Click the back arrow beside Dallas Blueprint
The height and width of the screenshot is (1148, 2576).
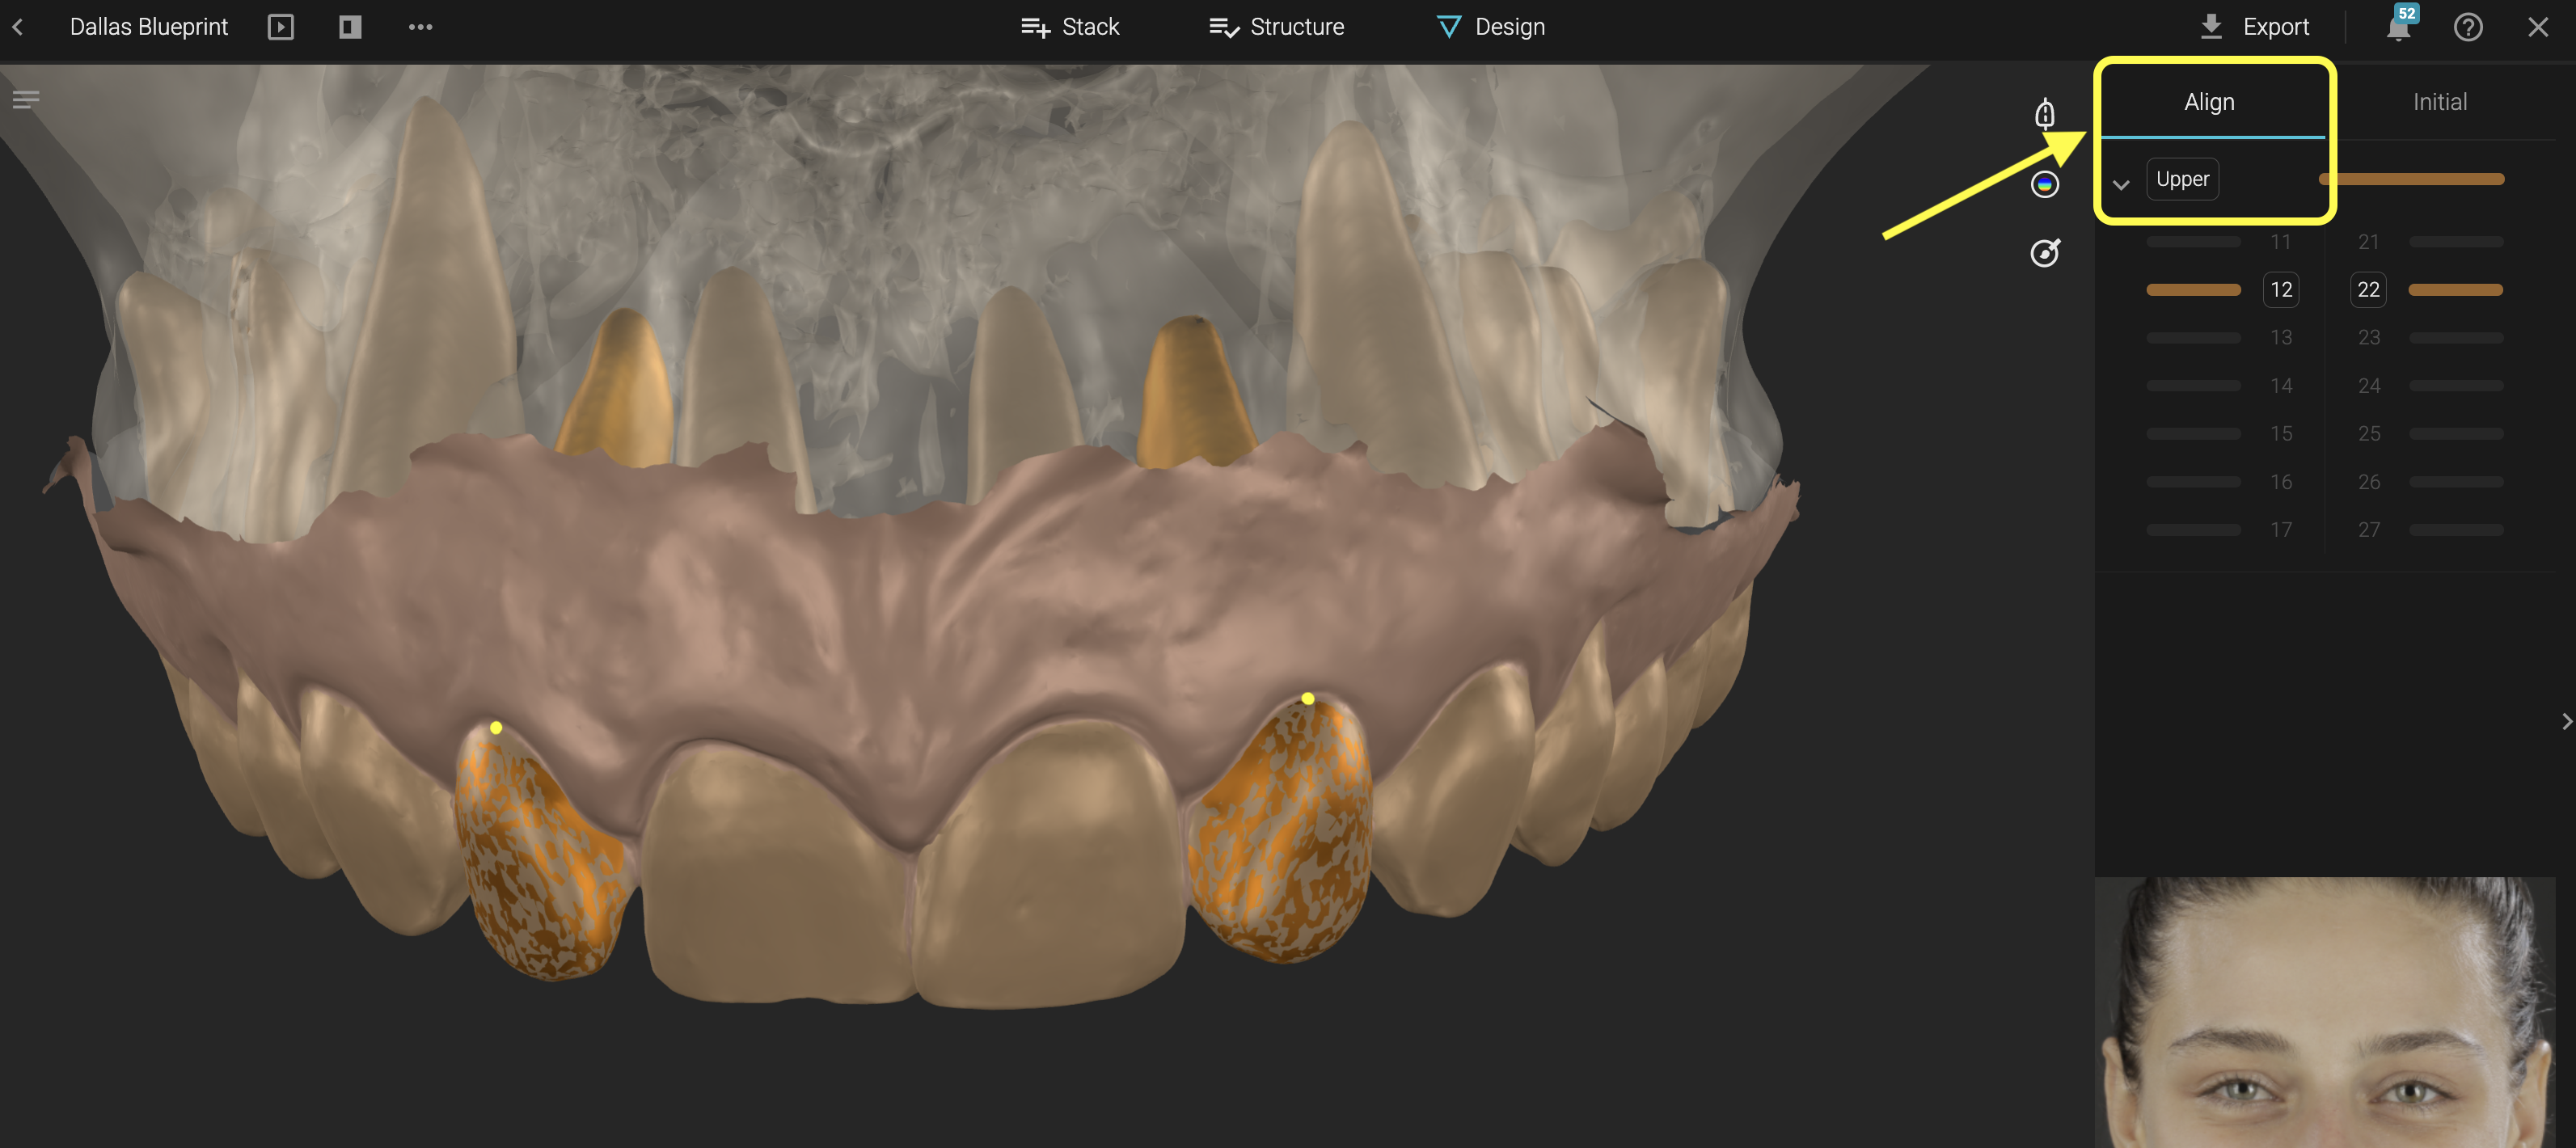tap(18, 27)
